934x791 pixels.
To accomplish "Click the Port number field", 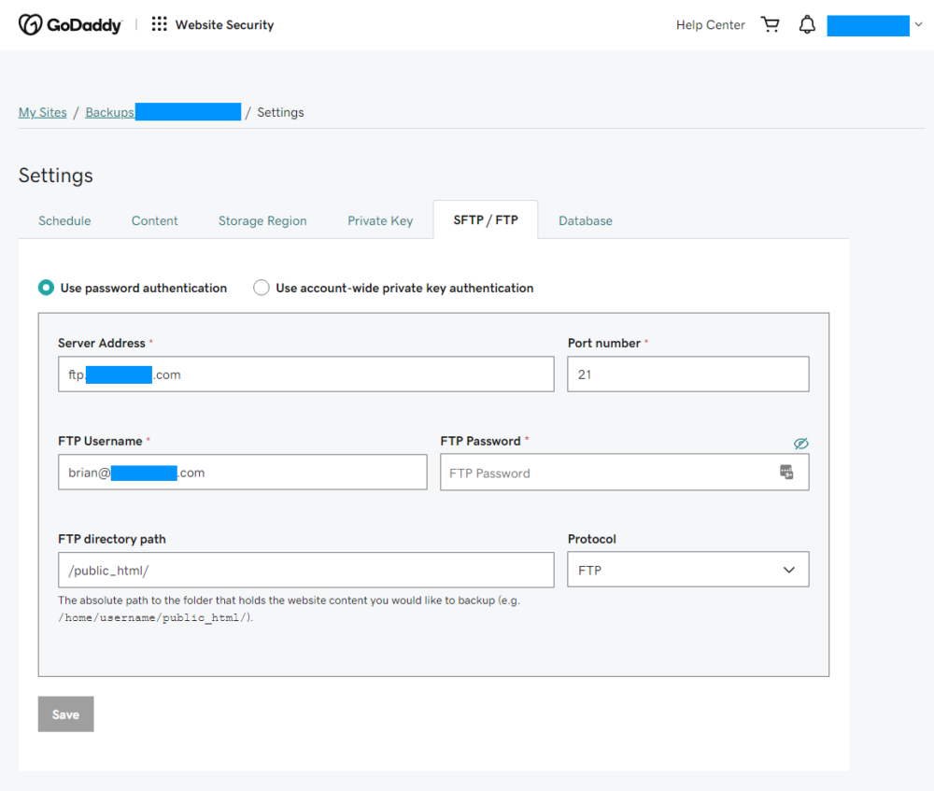I will 687,374.
